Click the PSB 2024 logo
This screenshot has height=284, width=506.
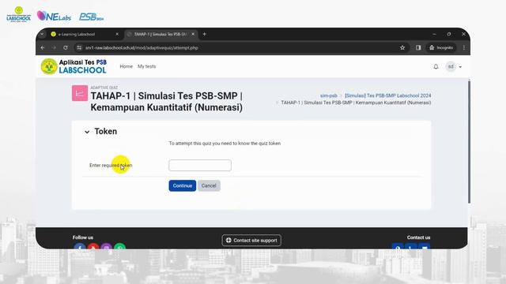92,17
